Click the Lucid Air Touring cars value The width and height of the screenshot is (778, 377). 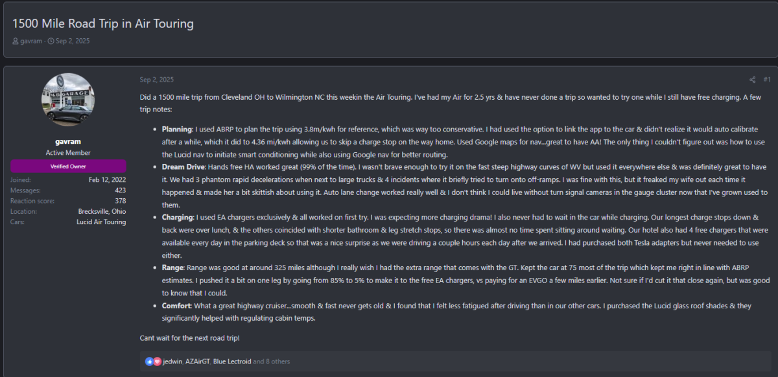pos(101,222)
